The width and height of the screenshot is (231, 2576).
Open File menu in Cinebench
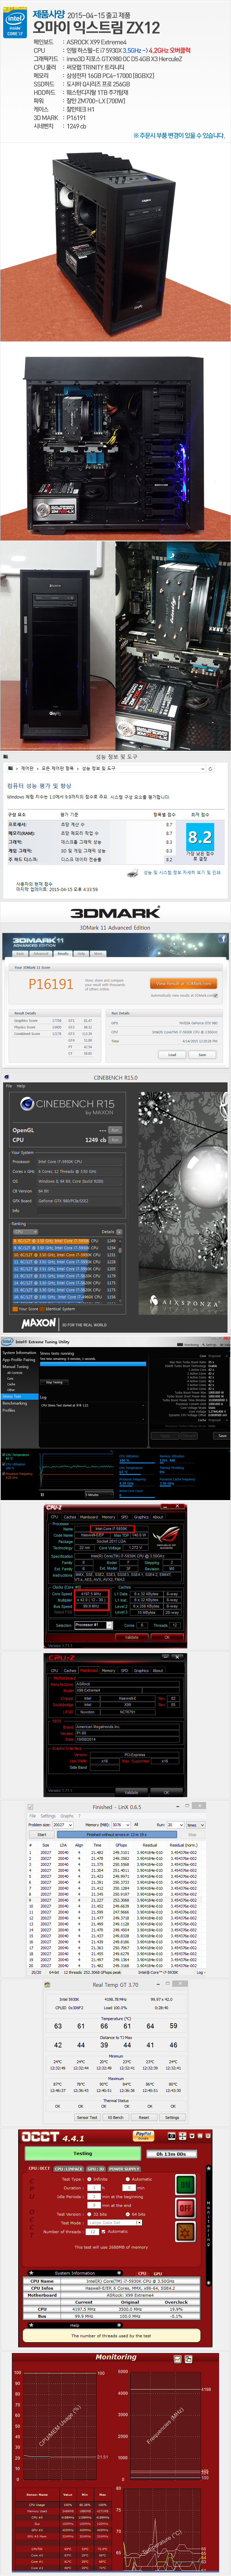pyautogui.click(x=9, y=1086)
